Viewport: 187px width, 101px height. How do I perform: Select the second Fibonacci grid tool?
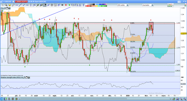(x=41, y=5)
